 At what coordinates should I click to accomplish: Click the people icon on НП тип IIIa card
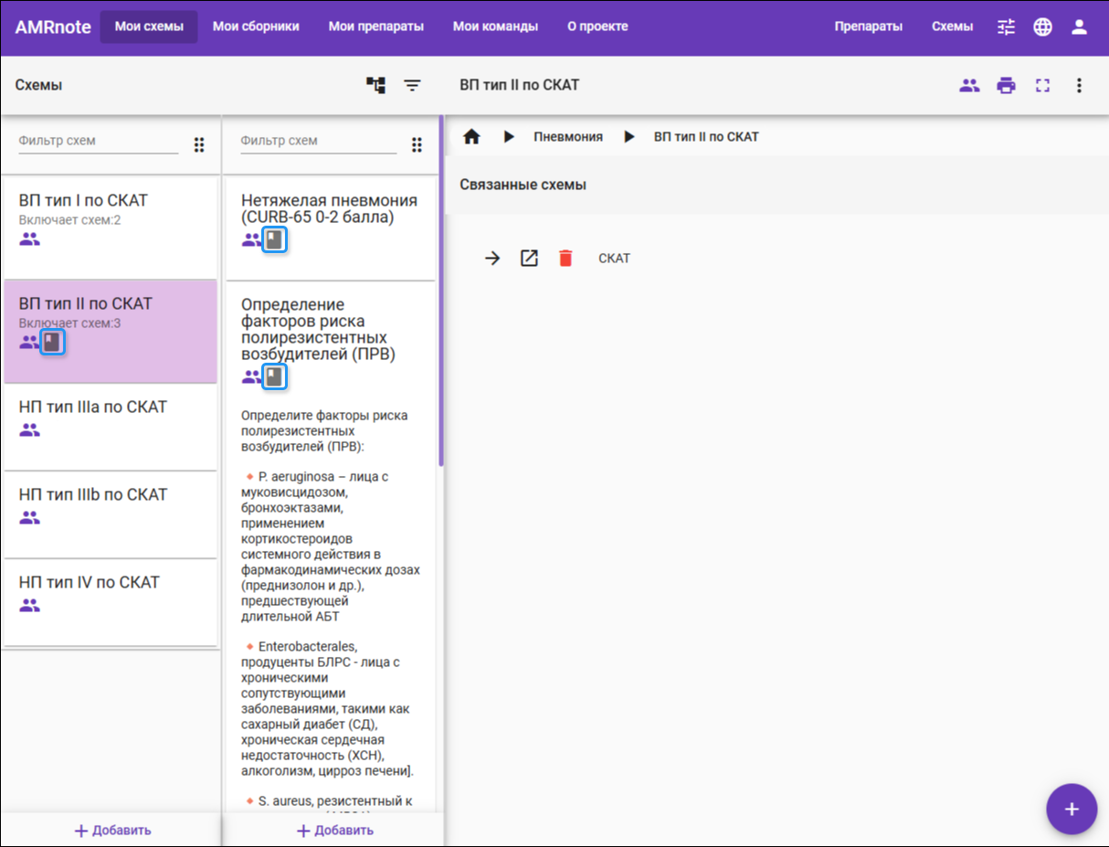click(29, 429)
